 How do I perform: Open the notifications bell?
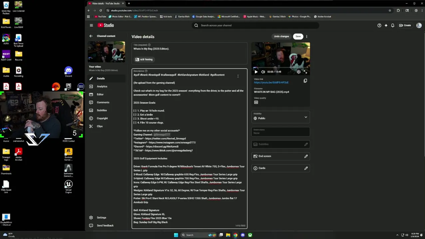point(393,25)
